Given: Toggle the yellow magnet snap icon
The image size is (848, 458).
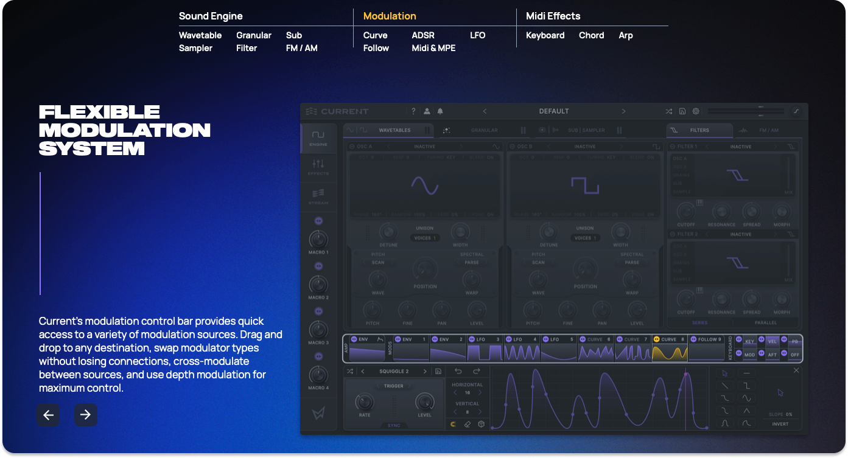Looking at the screenshot, I should (454, 424).
